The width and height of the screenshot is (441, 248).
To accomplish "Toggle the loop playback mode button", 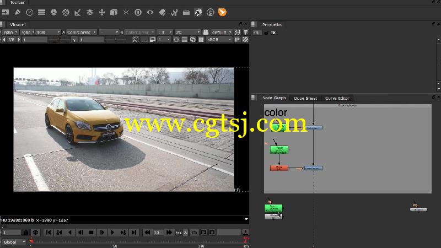I will pos(195,233).
